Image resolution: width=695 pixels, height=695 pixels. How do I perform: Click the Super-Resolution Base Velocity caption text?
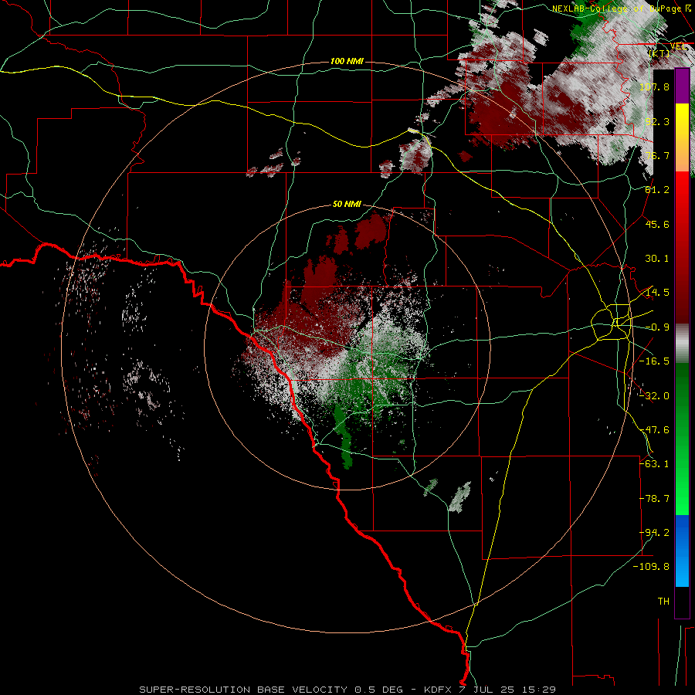click(347, 690)
